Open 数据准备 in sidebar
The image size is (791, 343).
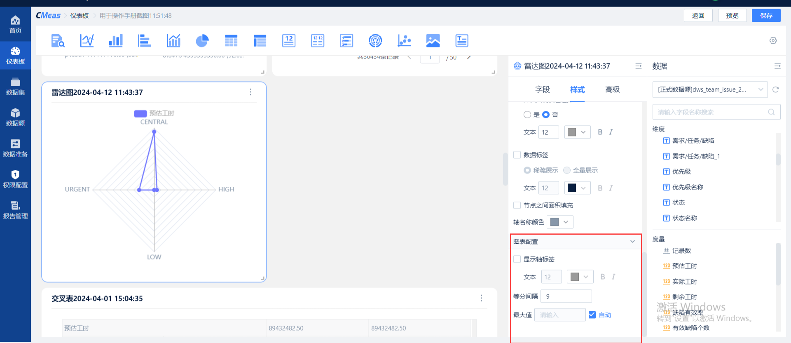pos(15,148)
